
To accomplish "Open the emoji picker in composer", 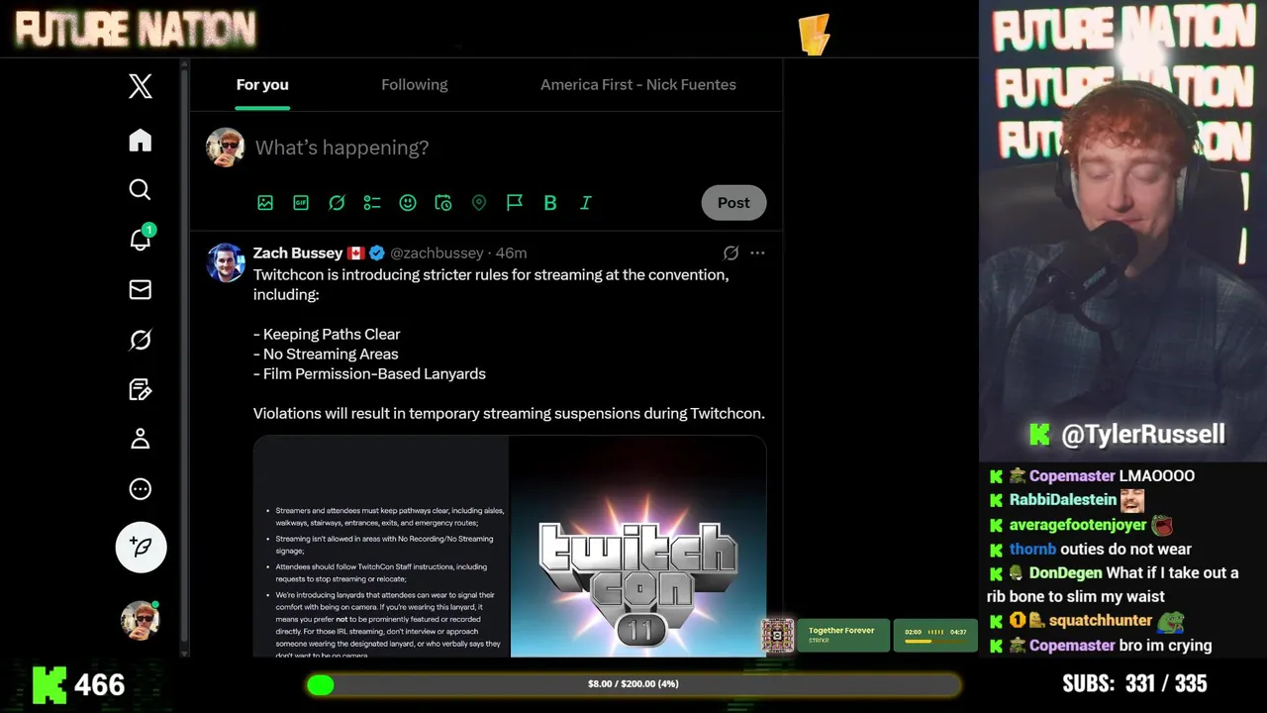I will [408, 203].
